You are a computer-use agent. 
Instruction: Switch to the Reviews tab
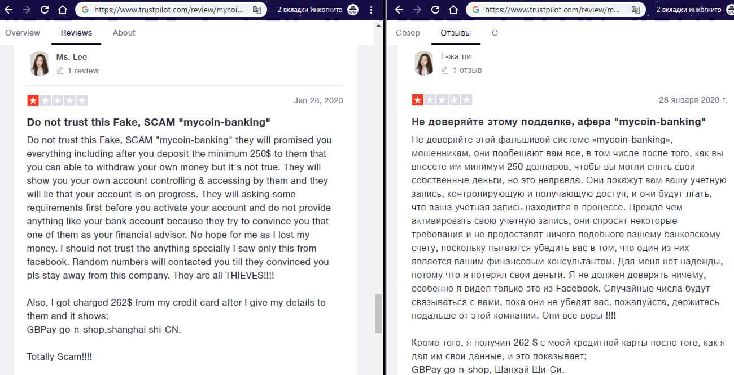76,33
